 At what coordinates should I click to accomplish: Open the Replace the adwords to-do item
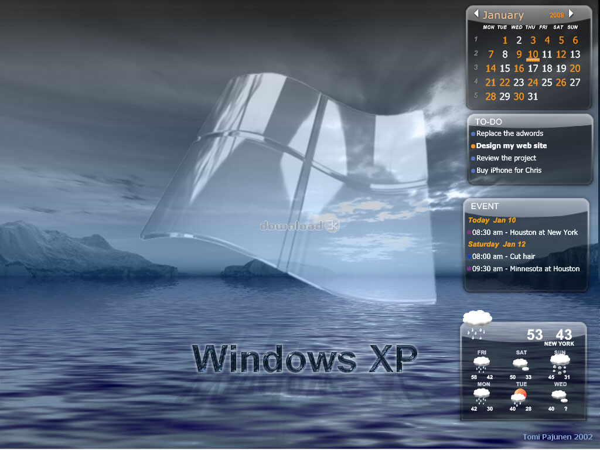pyautogui.click(x=510, y=134)
